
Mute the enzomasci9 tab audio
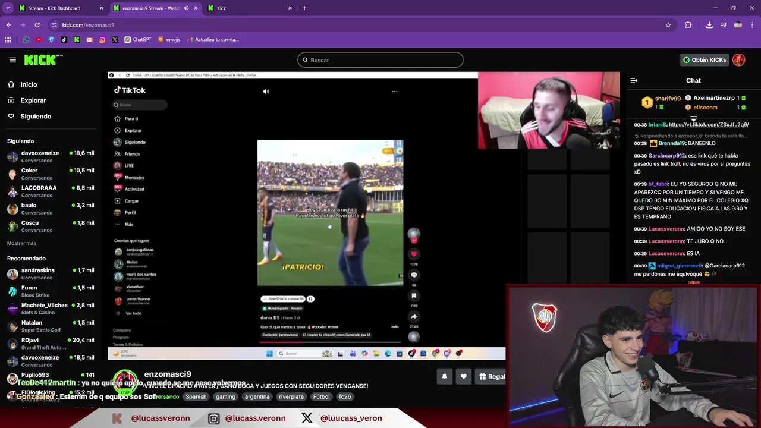click(186, 8)
